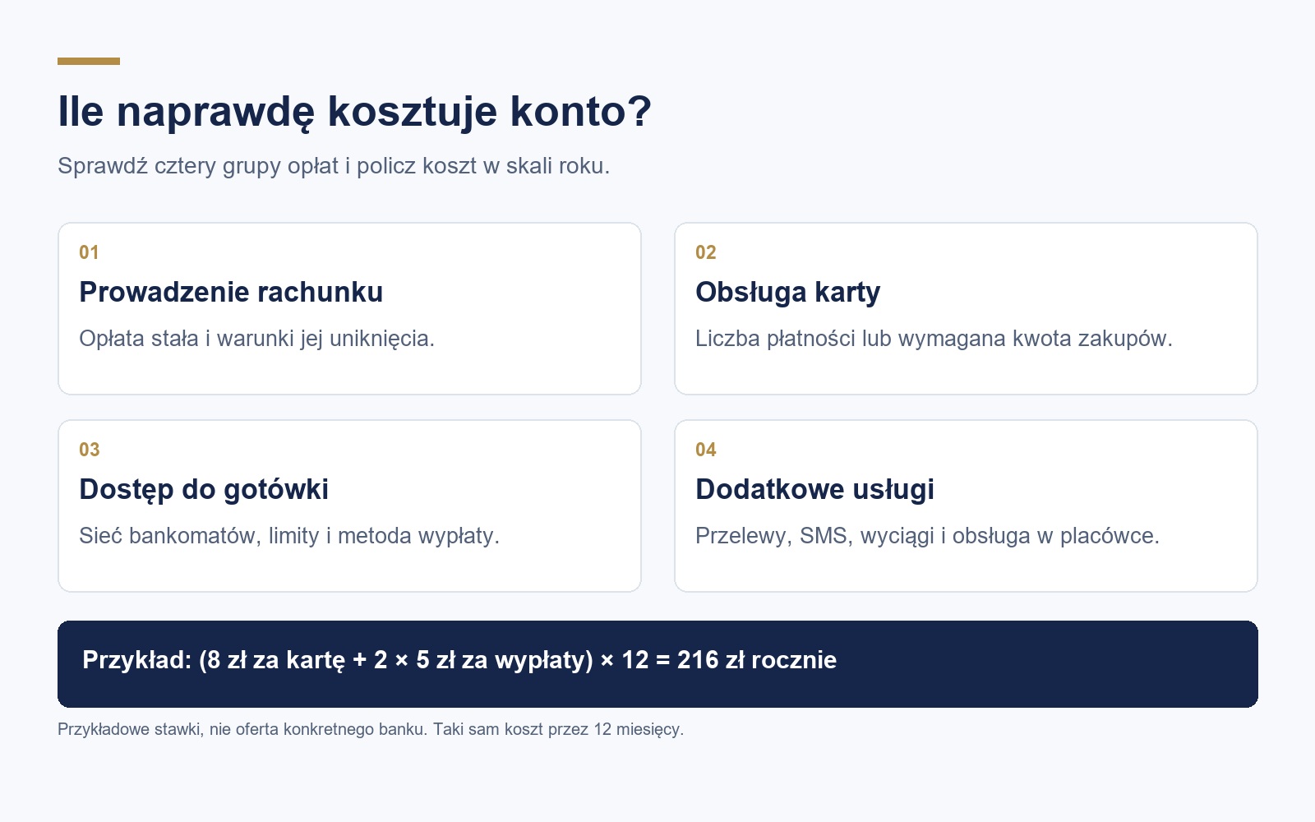This screenshot has height=822, width=1315.
Task: Click text "Liczba płatności lub wymagana kwota zakupów."
Action: [x=934, y=339]
